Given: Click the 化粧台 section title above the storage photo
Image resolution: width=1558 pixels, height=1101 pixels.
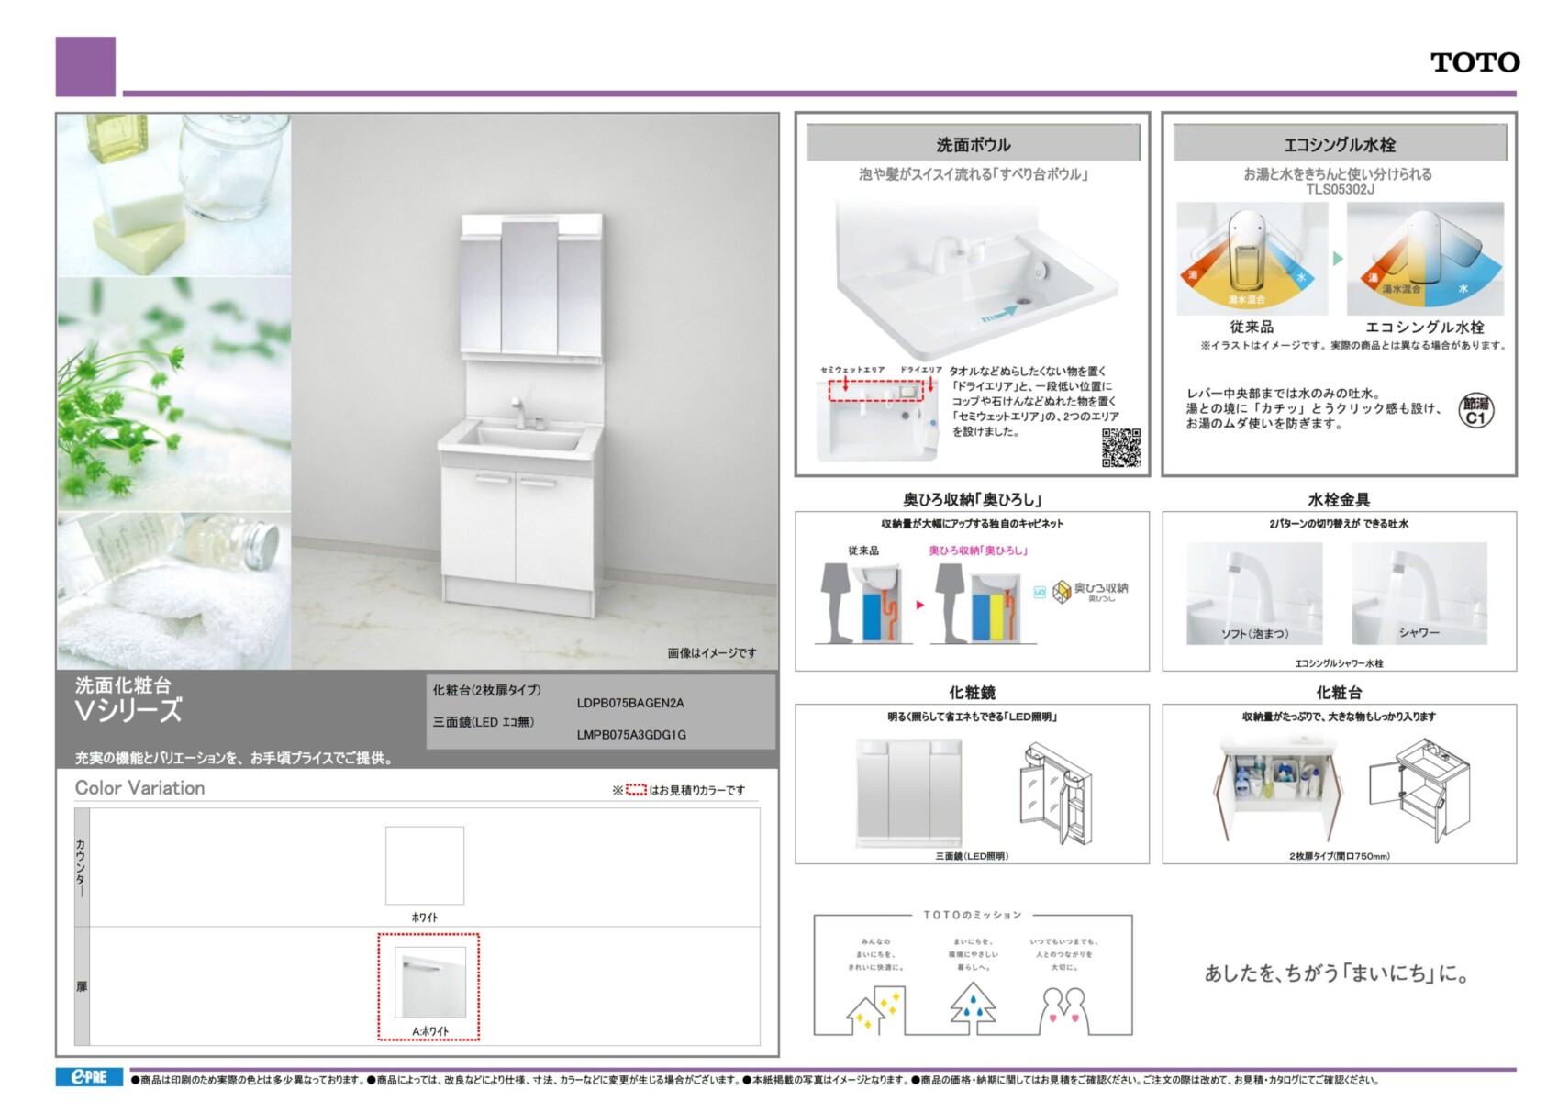Looking at the screenshot, I should point(1339,692).
